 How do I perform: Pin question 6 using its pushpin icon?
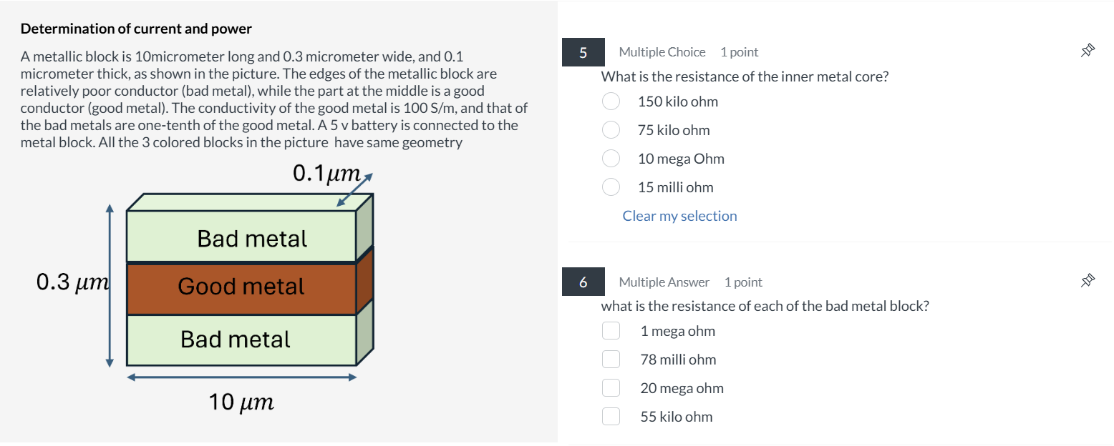click(x=1088, y=280)
